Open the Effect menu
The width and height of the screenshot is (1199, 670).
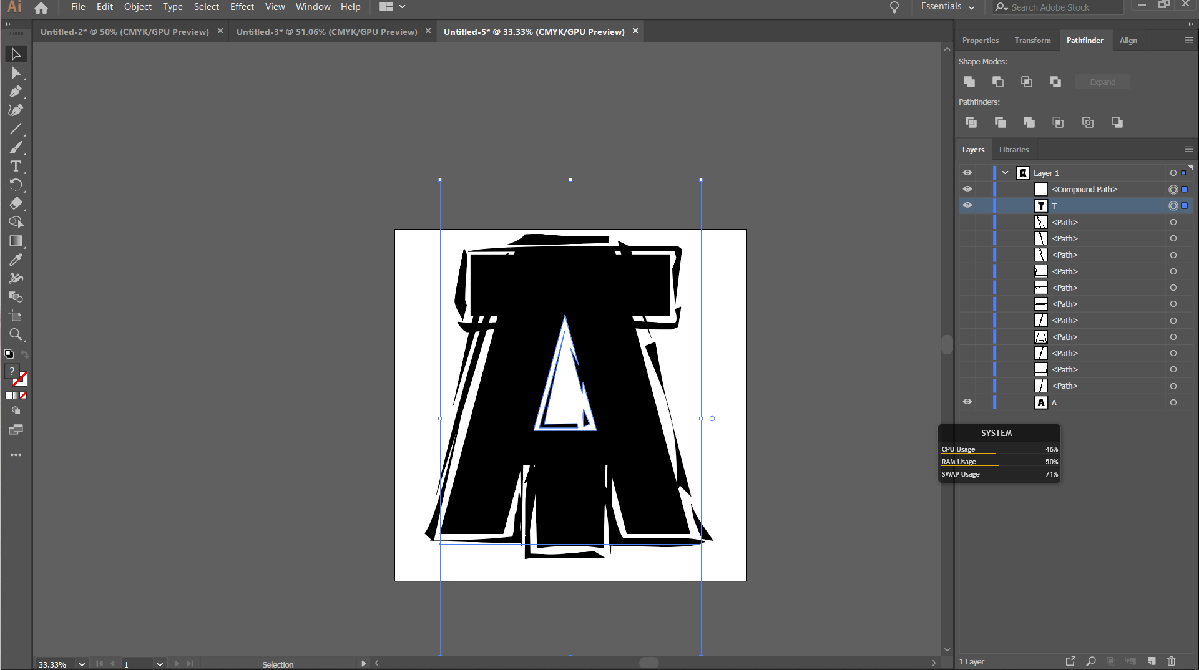[242, 7]
